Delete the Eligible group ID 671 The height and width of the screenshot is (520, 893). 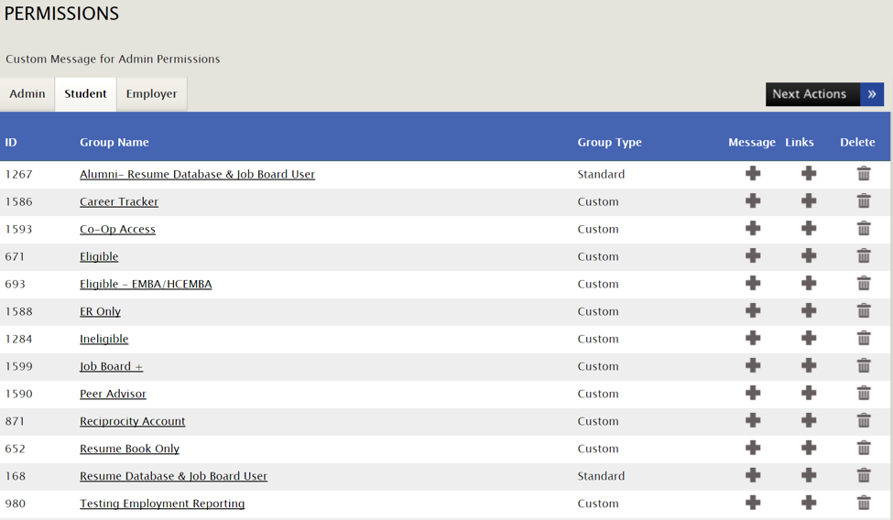coord(864,255)
